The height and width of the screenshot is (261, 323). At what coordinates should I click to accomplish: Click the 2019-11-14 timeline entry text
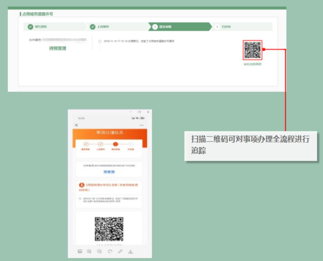point(139,41)
